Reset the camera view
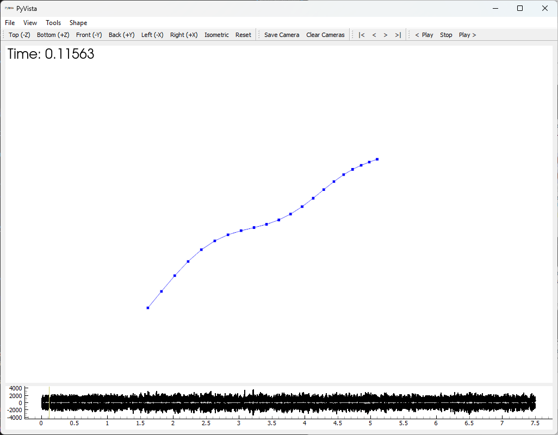 [x=243, y=34]
